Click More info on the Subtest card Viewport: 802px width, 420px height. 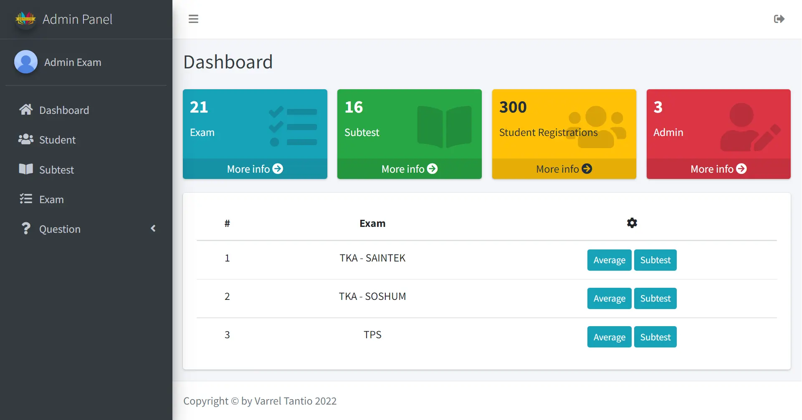coord(410,169)
